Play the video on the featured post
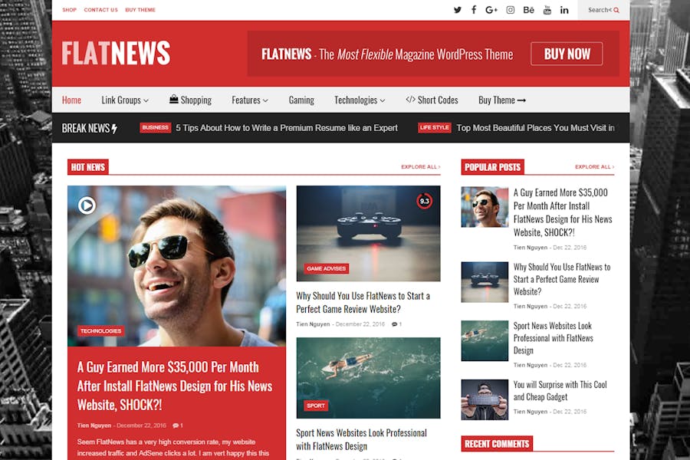The image size is (690, 460). pos(87,205)
